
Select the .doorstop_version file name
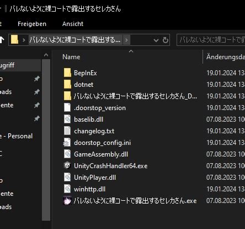(100, 108)
